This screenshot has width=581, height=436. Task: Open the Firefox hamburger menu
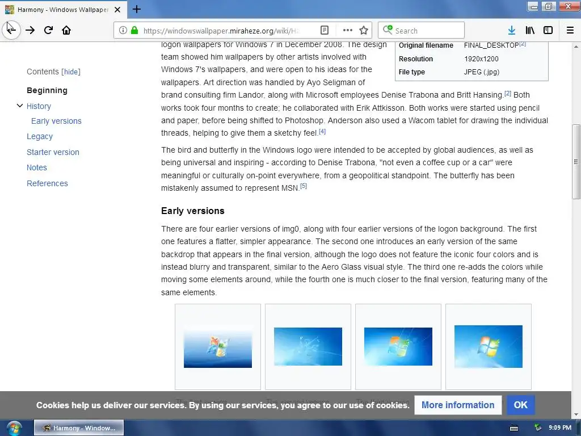click(570, 31)
